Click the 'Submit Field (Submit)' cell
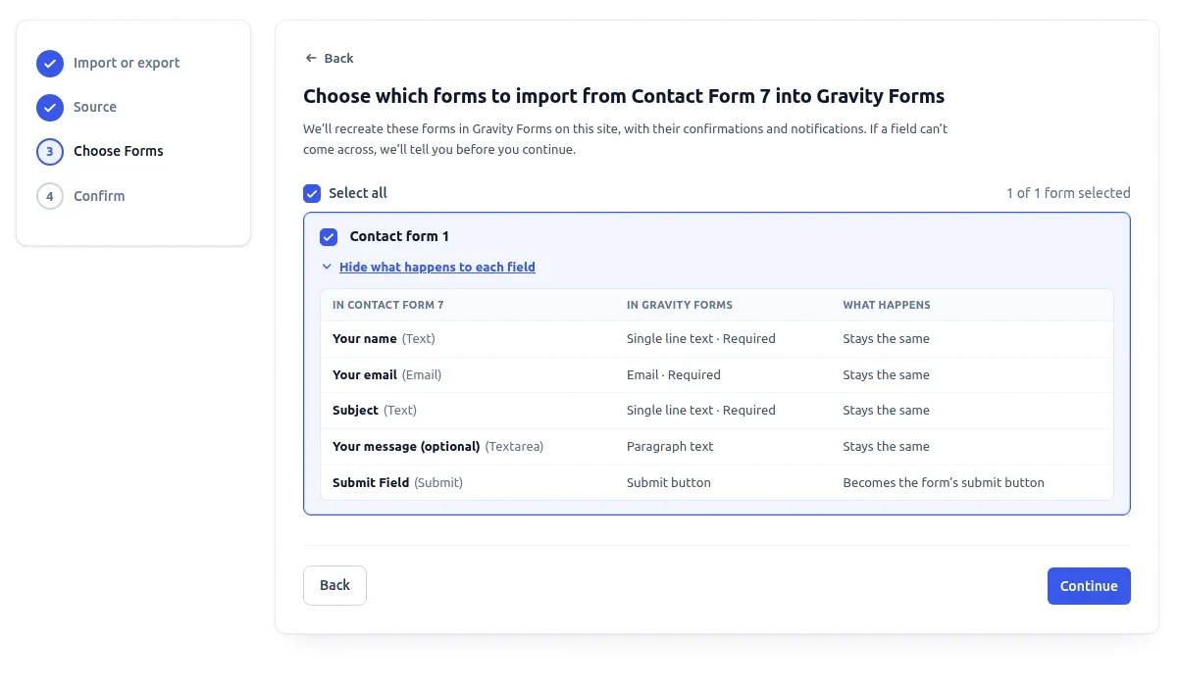 [x=397, y=483]
